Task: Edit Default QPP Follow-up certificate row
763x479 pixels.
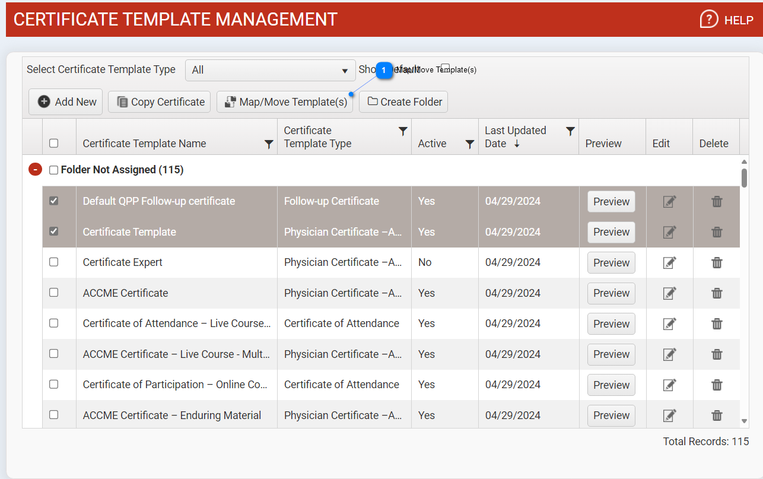Action: [x=669, y=202]
